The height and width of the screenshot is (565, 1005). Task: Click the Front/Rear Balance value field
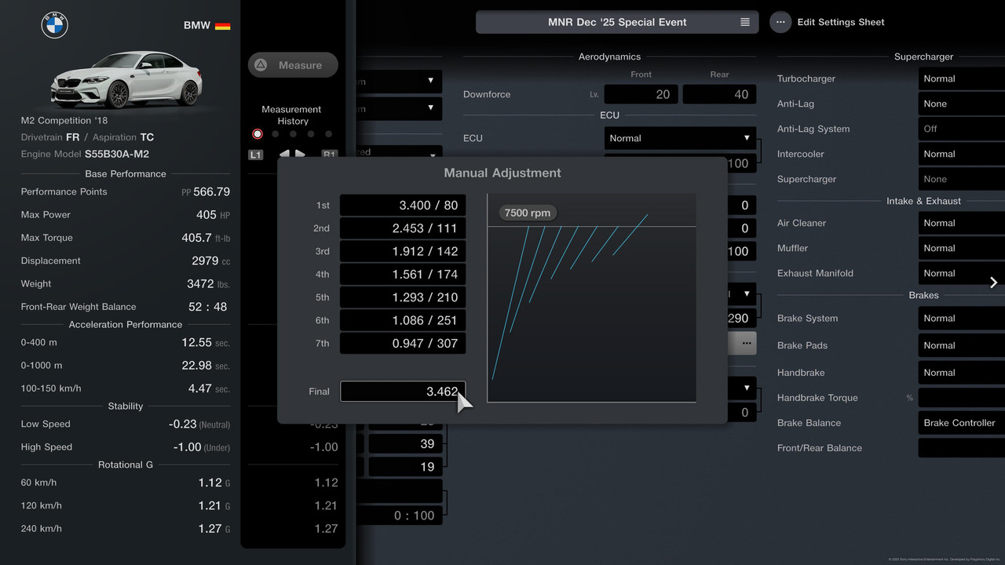pyautogui.click(x=962, y=448)
